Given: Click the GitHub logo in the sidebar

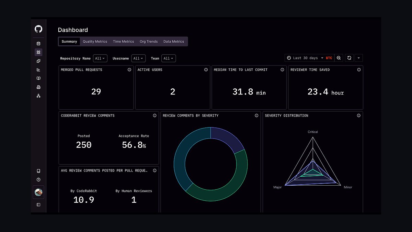Looking at the screenshot, I should pos(38,29).
